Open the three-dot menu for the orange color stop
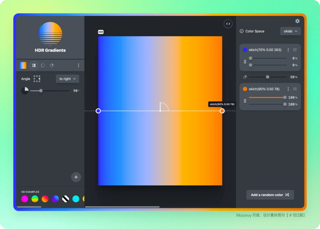 (288, 89)
